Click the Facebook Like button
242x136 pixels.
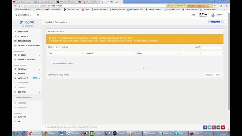[x=211, y=22]
